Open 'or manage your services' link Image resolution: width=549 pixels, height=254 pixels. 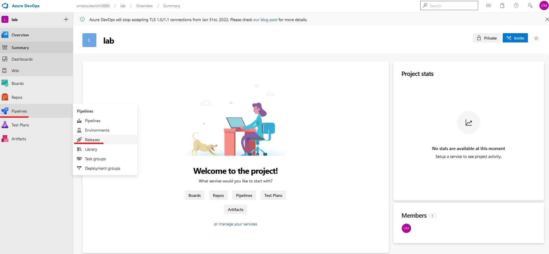(235, 224)
